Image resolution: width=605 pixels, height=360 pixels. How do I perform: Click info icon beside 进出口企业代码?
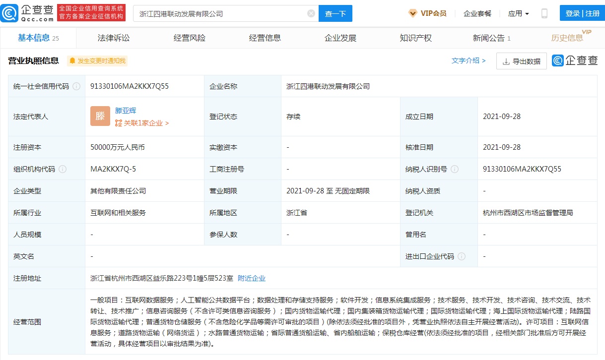click(462, 256)
